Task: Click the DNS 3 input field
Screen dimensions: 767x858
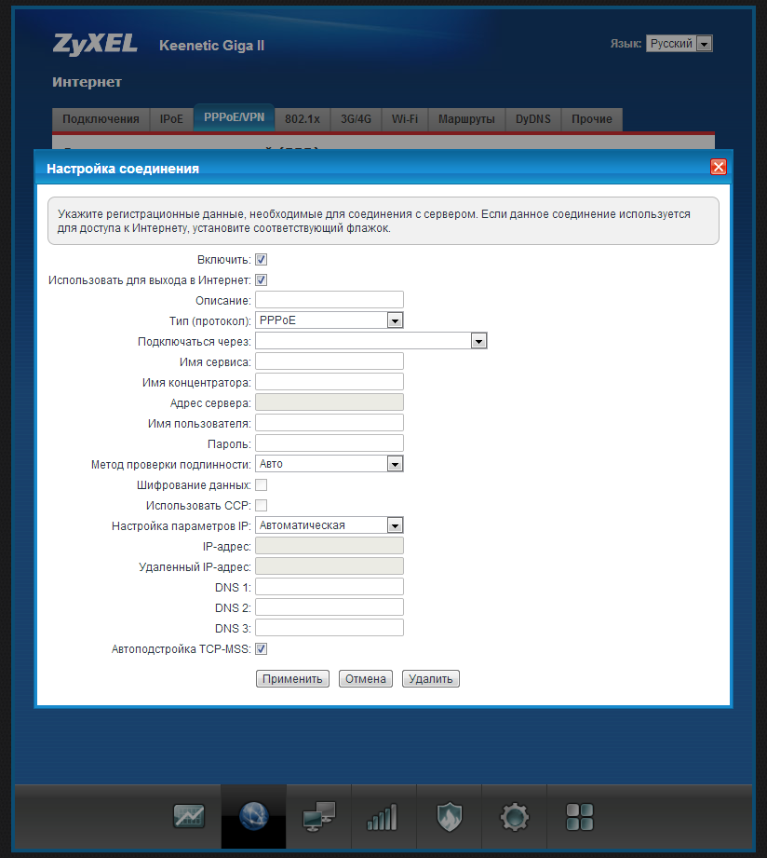Action: tap(330, 628)
